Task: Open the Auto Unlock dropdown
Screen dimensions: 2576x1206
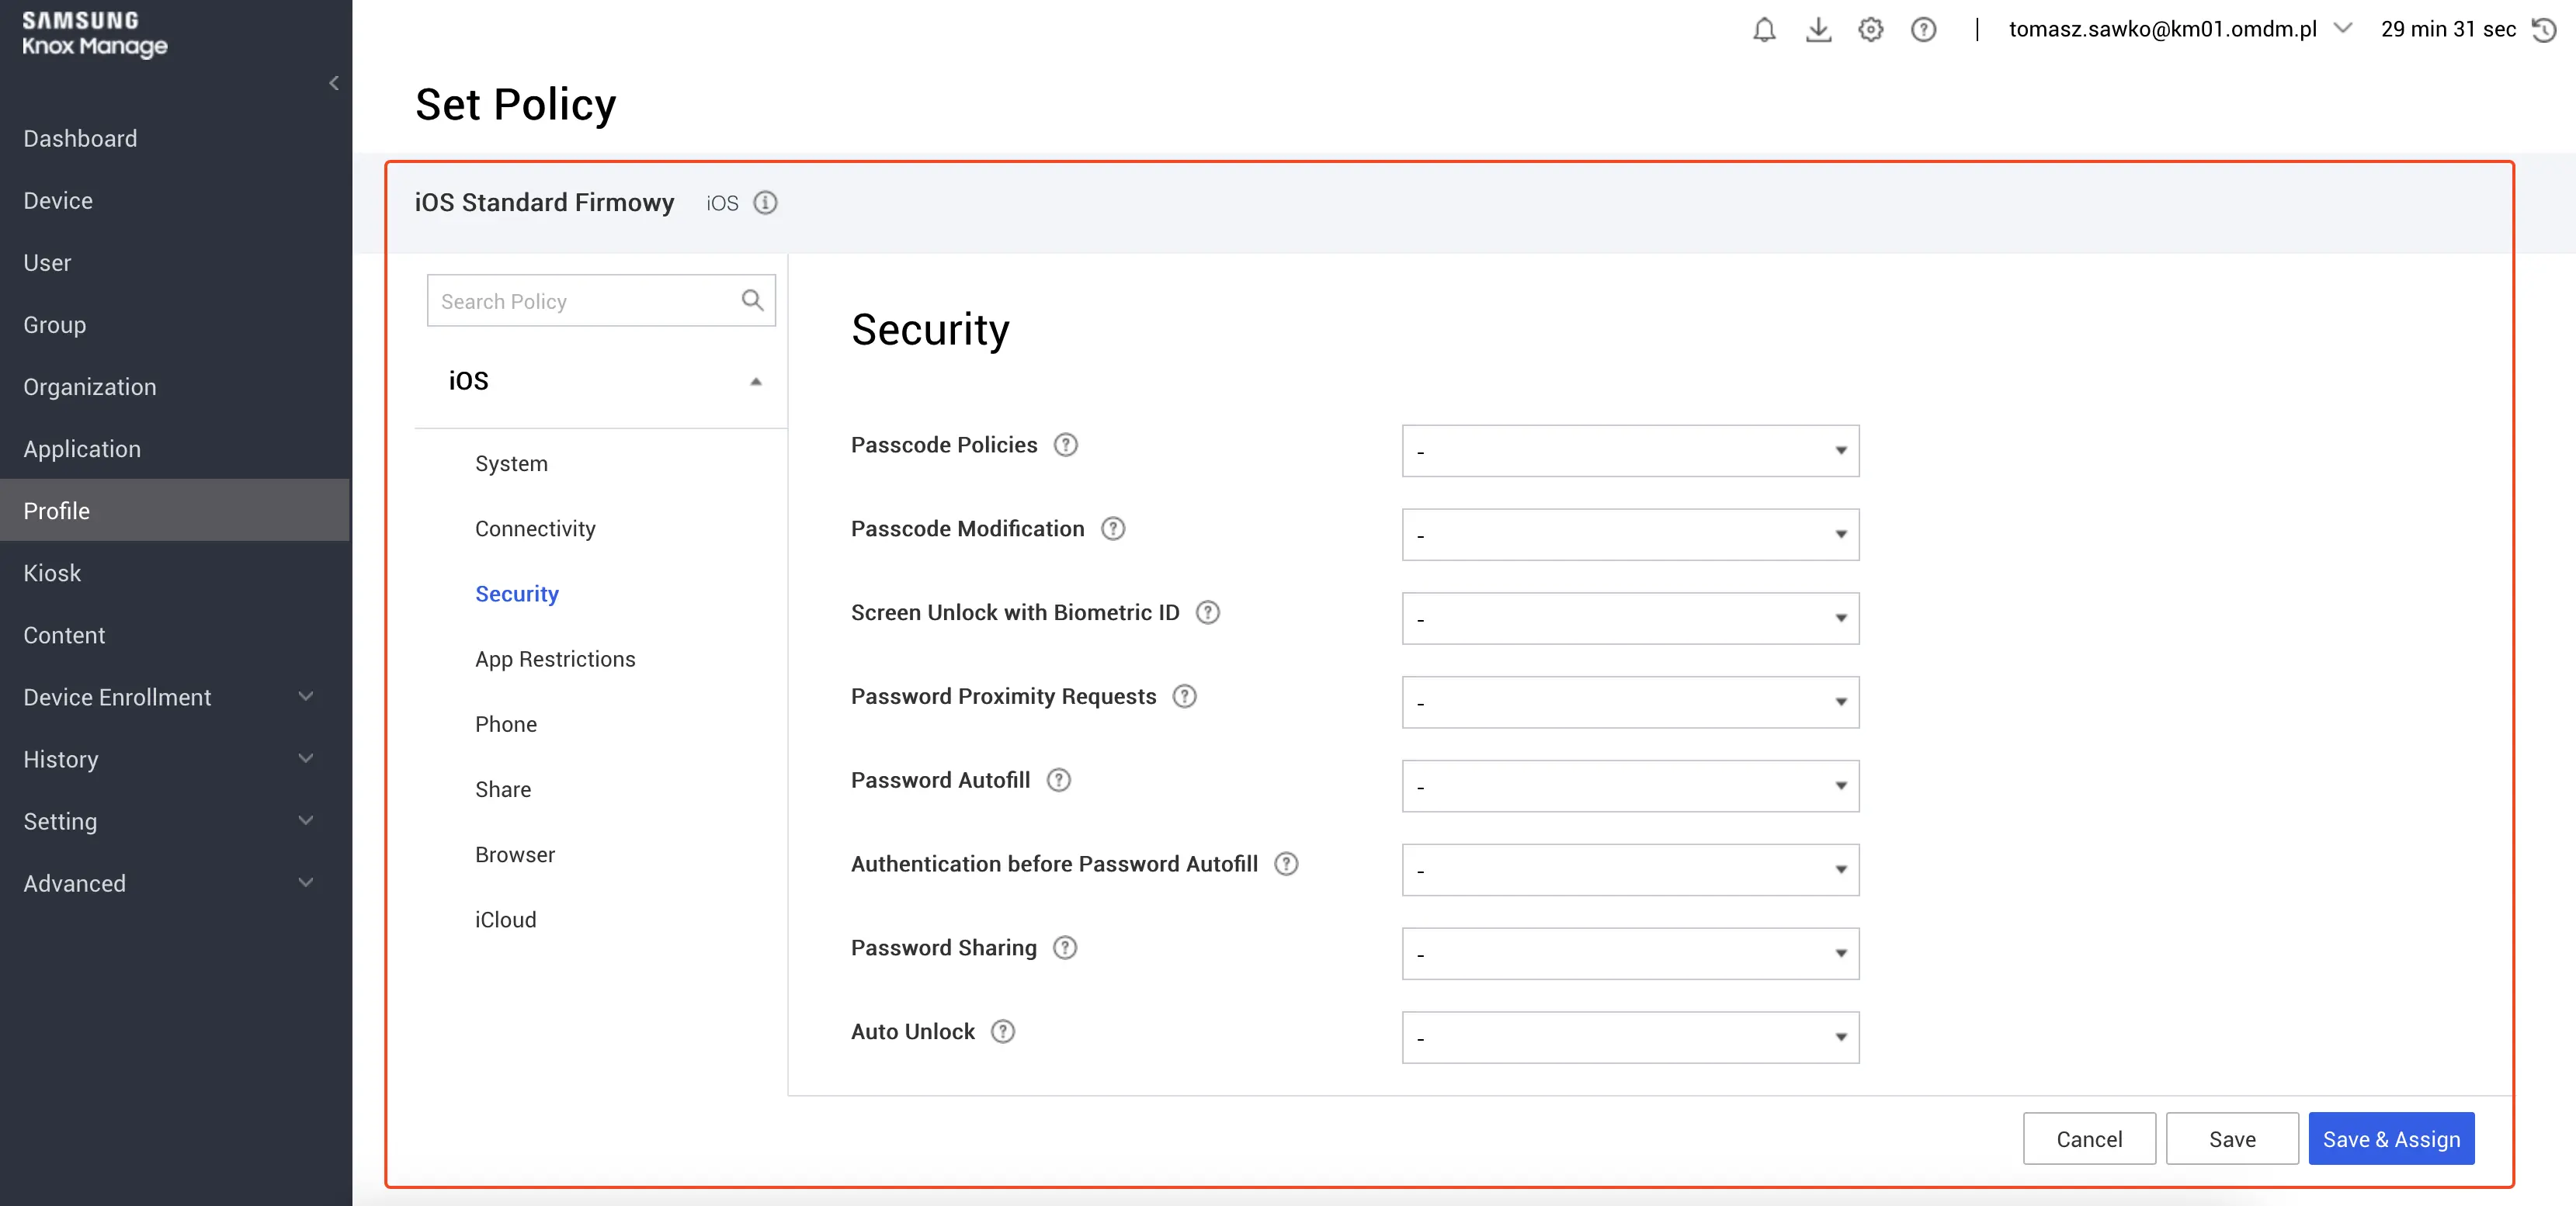Action: pyautogui.click(x=1630, y=1038)
